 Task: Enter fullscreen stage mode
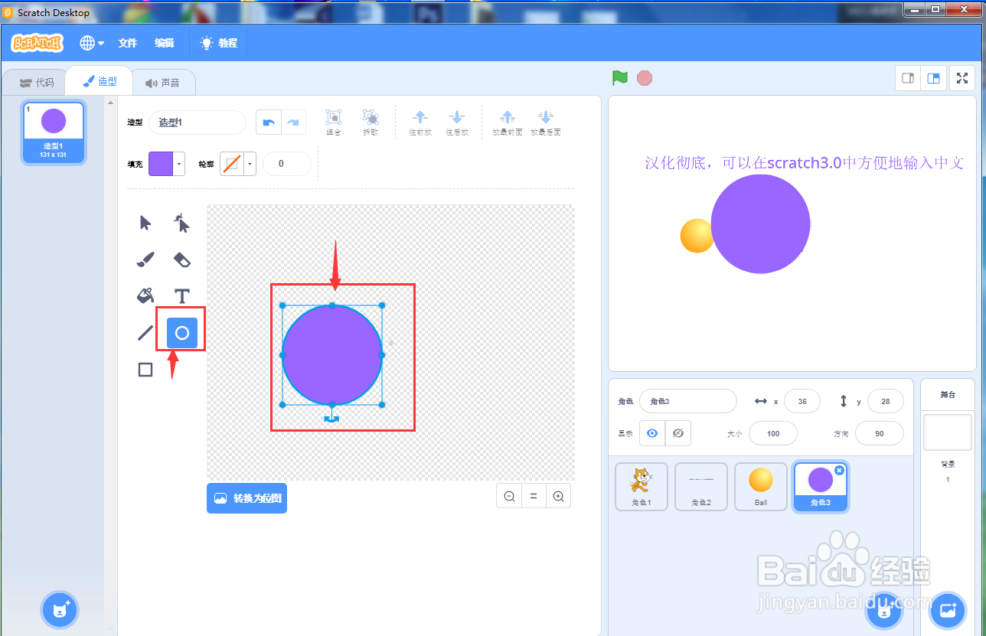(x=962, y=77)
